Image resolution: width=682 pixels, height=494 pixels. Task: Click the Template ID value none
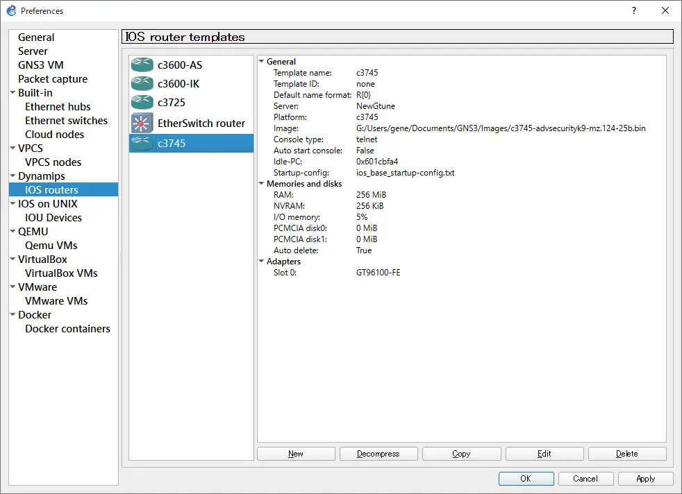pyautogui.click(x=365, y=84)
